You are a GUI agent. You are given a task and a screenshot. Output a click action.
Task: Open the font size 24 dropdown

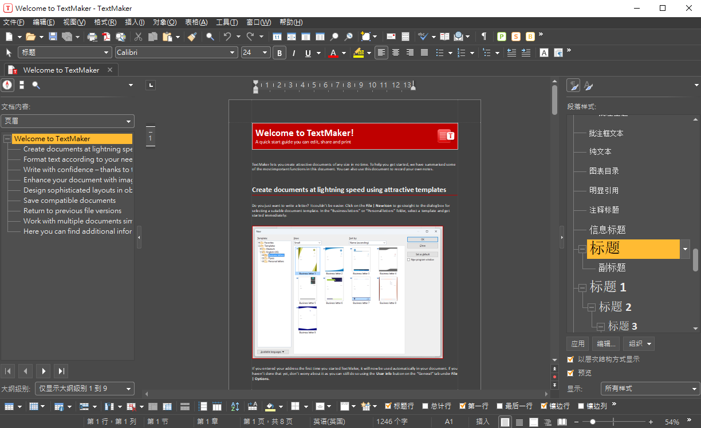(265, 53)
